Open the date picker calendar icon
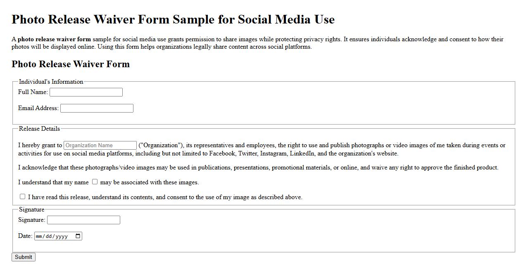528x268 pixels. 77,236
